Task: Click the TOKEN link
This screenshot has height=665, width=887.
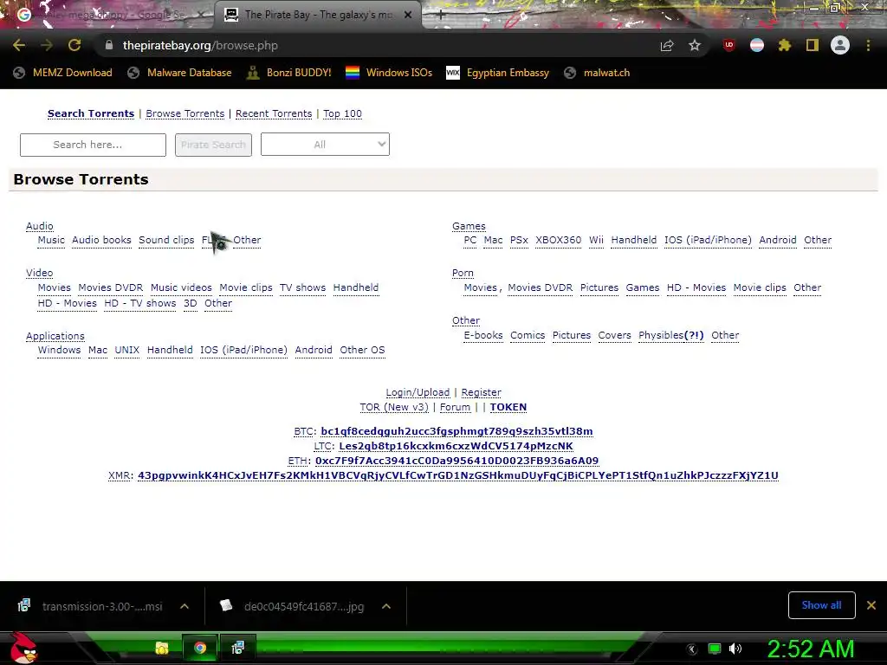Action: [x=508, y=407]
